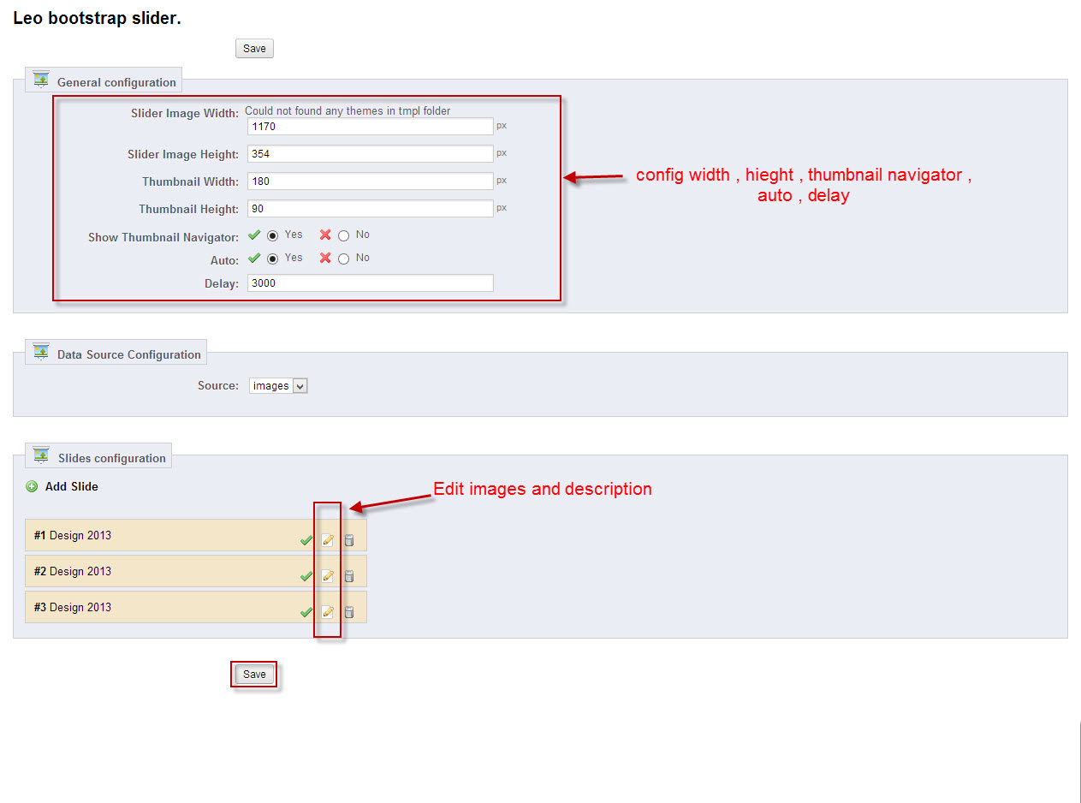1081x803 pixels.
Task: Delete slide #1 using trash icon
Action: pos(348,540)
